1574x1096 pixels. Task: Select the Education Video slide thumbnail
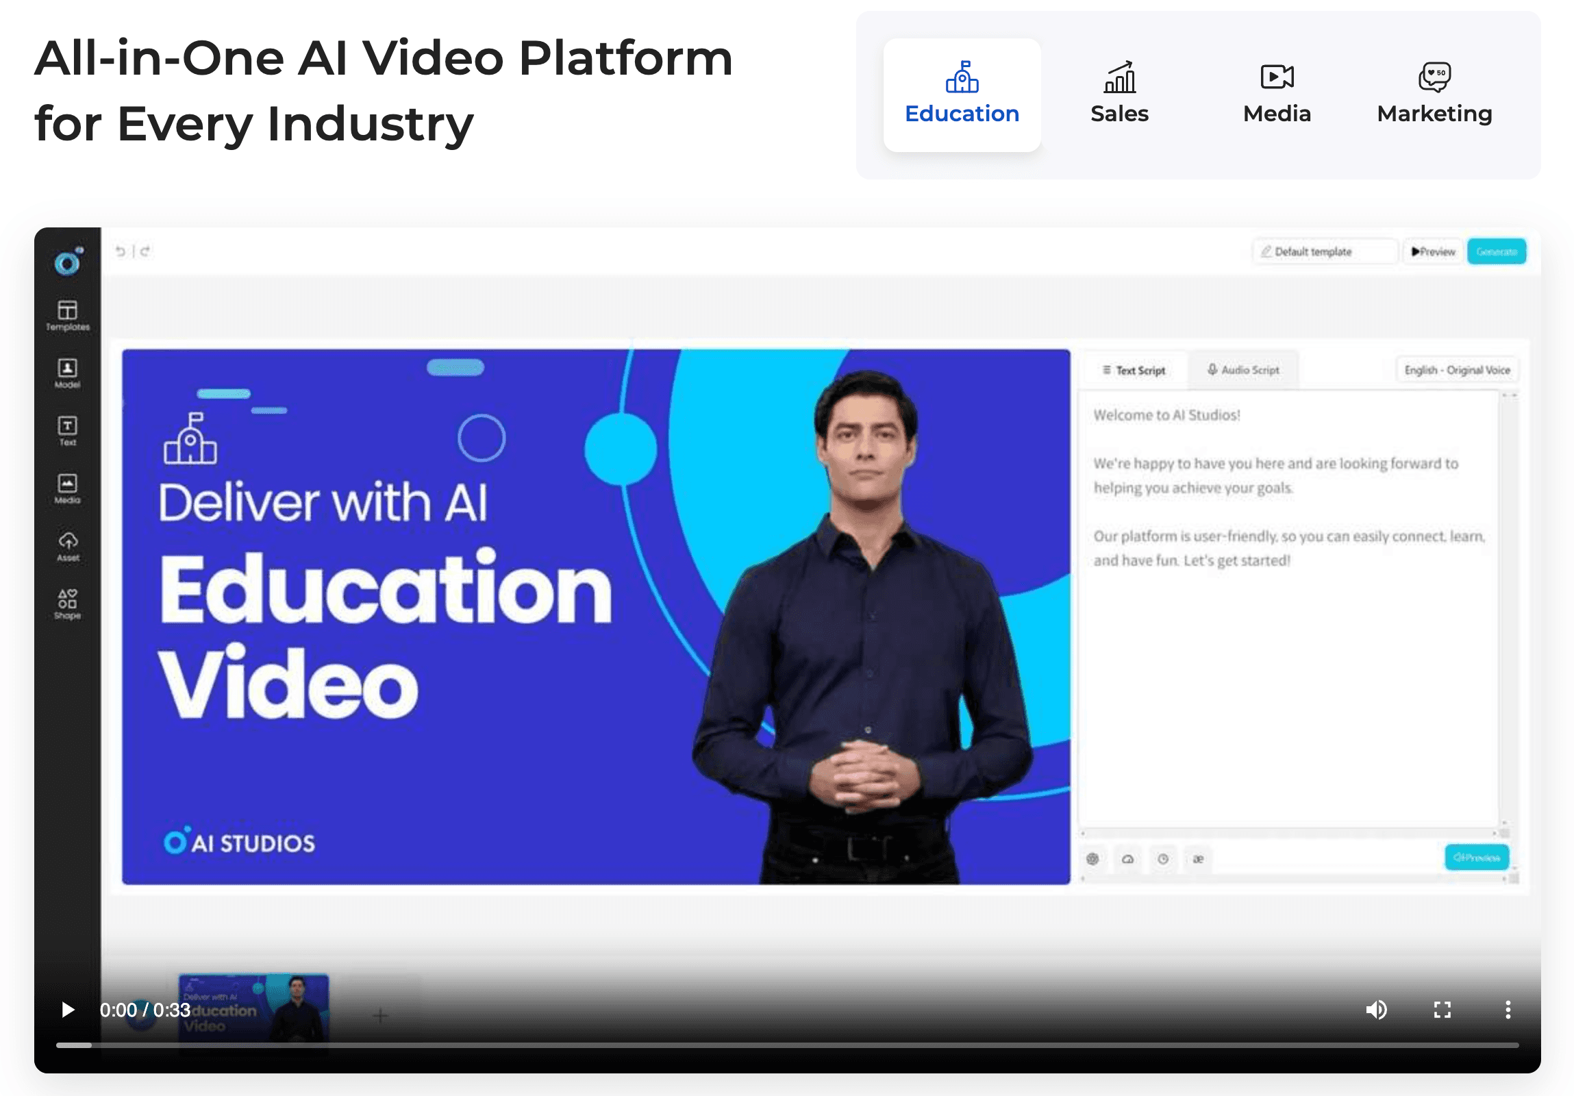pyautogui.click(x=253, y=1009)
